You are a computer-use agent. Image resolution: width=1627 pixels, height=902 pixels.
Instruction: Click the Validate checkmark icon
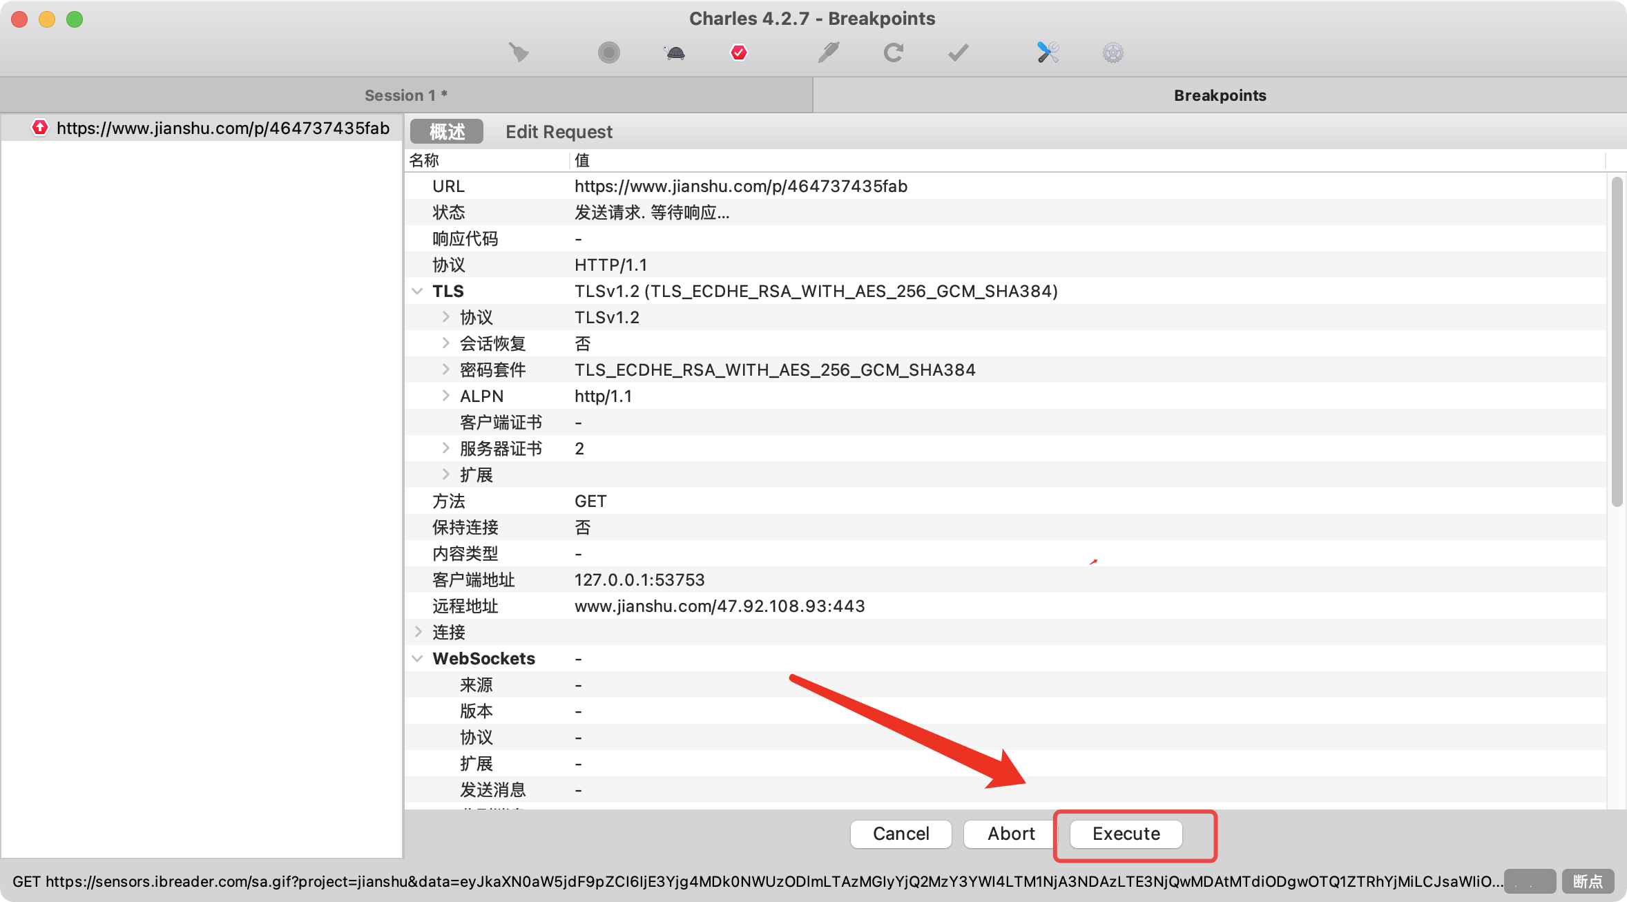point(958,52)
